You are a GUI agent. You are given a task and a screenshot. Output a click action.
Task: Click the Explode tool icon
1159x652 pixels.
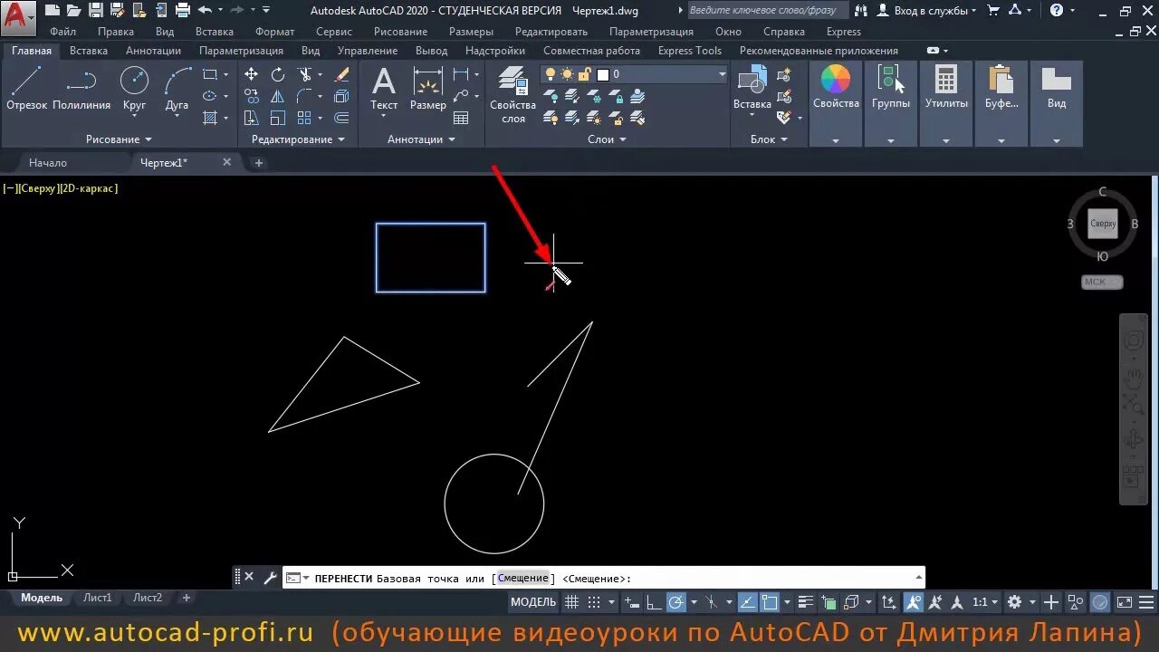point(342,96)
